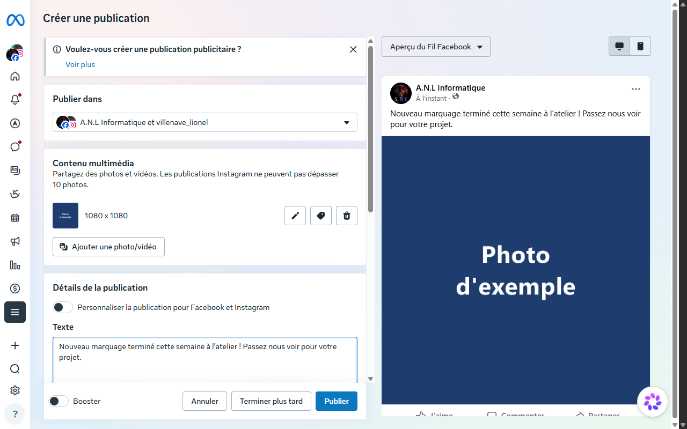Open help question mark icon
Screen dimensions: 687x429
click(x=15, y=414)
